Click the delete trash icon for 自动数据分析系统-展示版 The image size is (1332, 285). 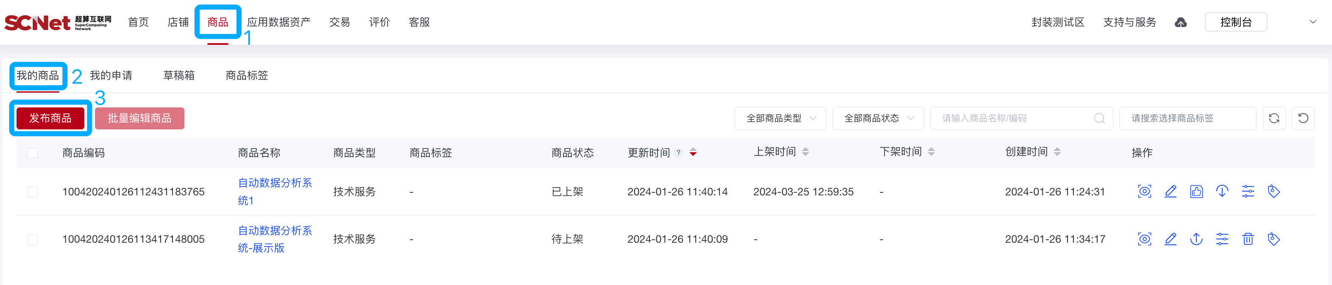[x=1247, y=239]
